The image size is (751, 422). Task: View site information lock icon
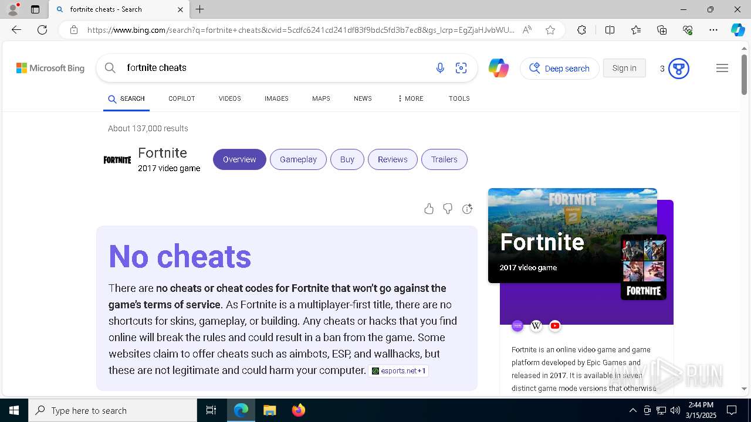74,30
